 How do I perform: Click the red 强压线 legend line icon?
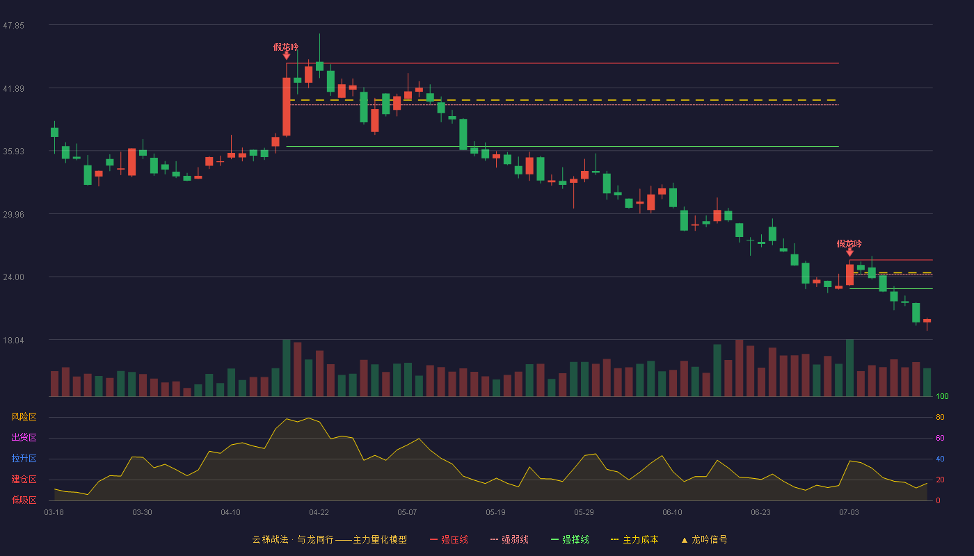point(434,539)
